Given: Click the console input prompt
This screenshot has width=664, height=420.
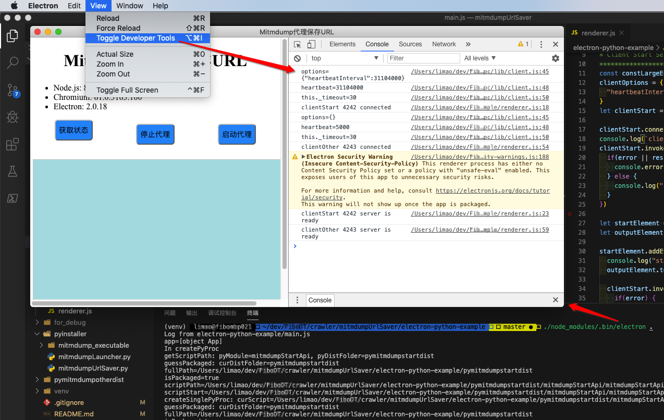Looking at the screenshot, I should [x=426, y=246].
